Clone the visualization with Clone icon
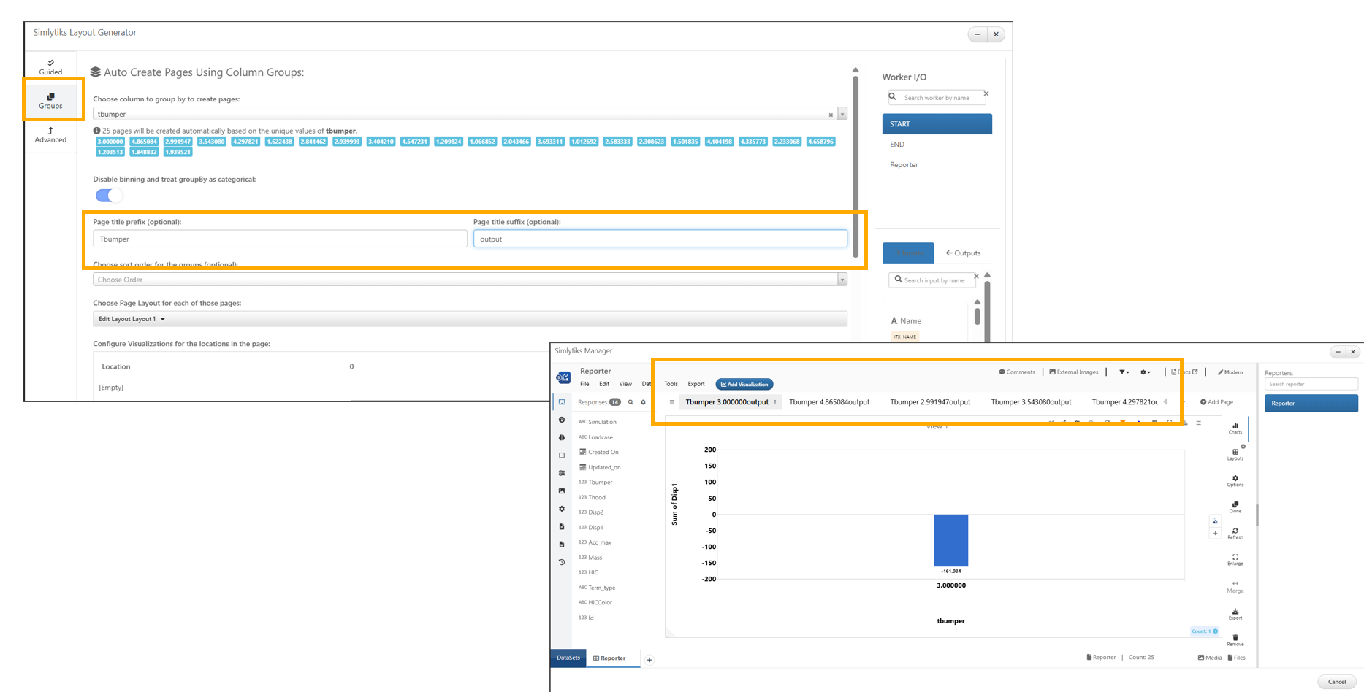The width and height of the screenshot is (1364, 692). [x=1235, y=507]
